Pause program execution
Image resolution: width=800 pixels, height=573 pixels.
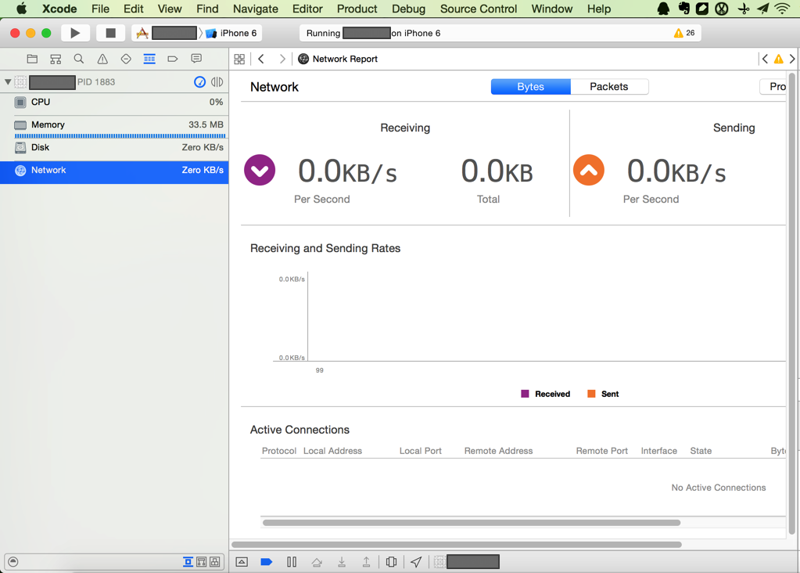[292, 562]
